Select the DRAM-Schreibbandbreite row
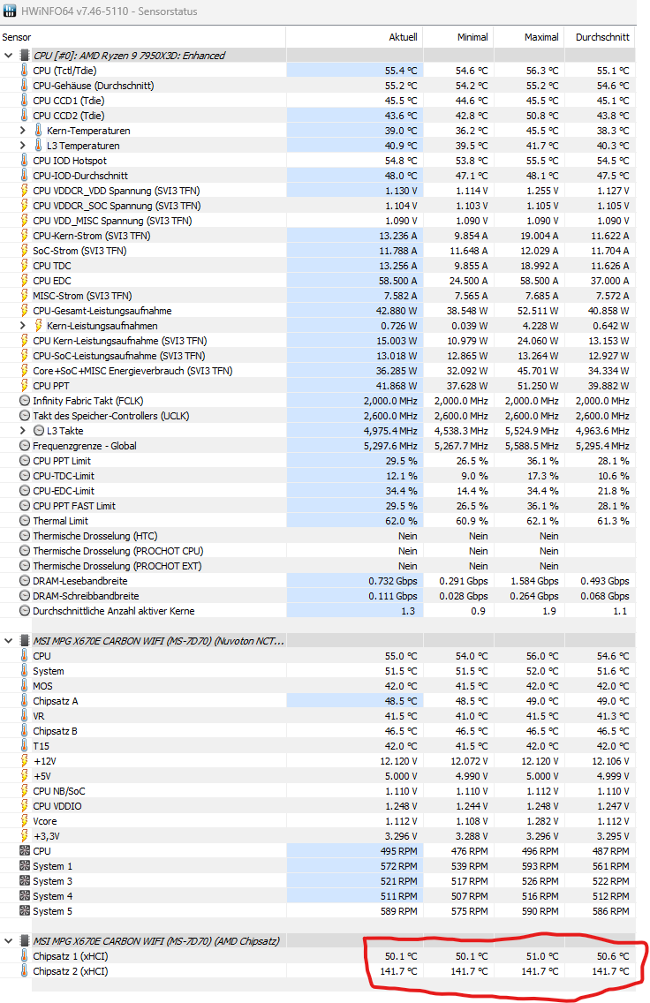The image size is (650, 1003). click(x=318, y=596)
